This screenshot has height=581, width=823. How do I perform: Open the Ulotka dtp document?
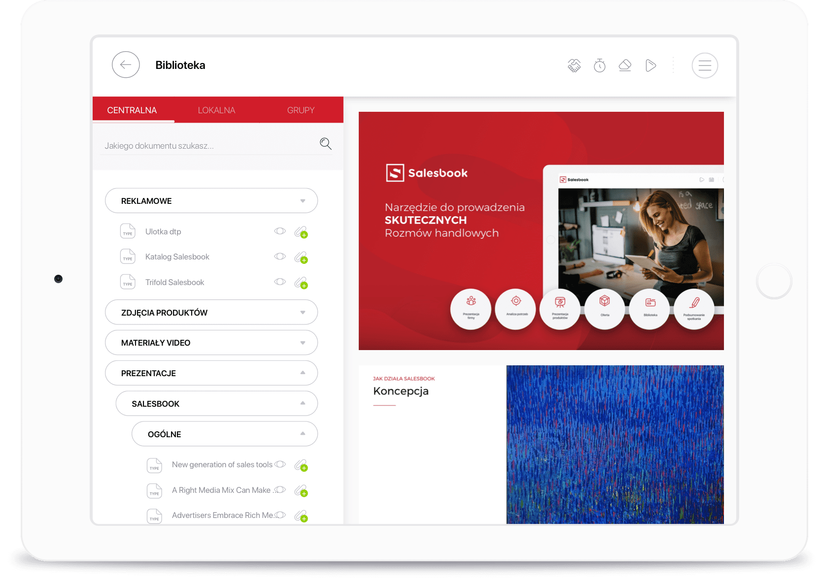tap(163, 231)
